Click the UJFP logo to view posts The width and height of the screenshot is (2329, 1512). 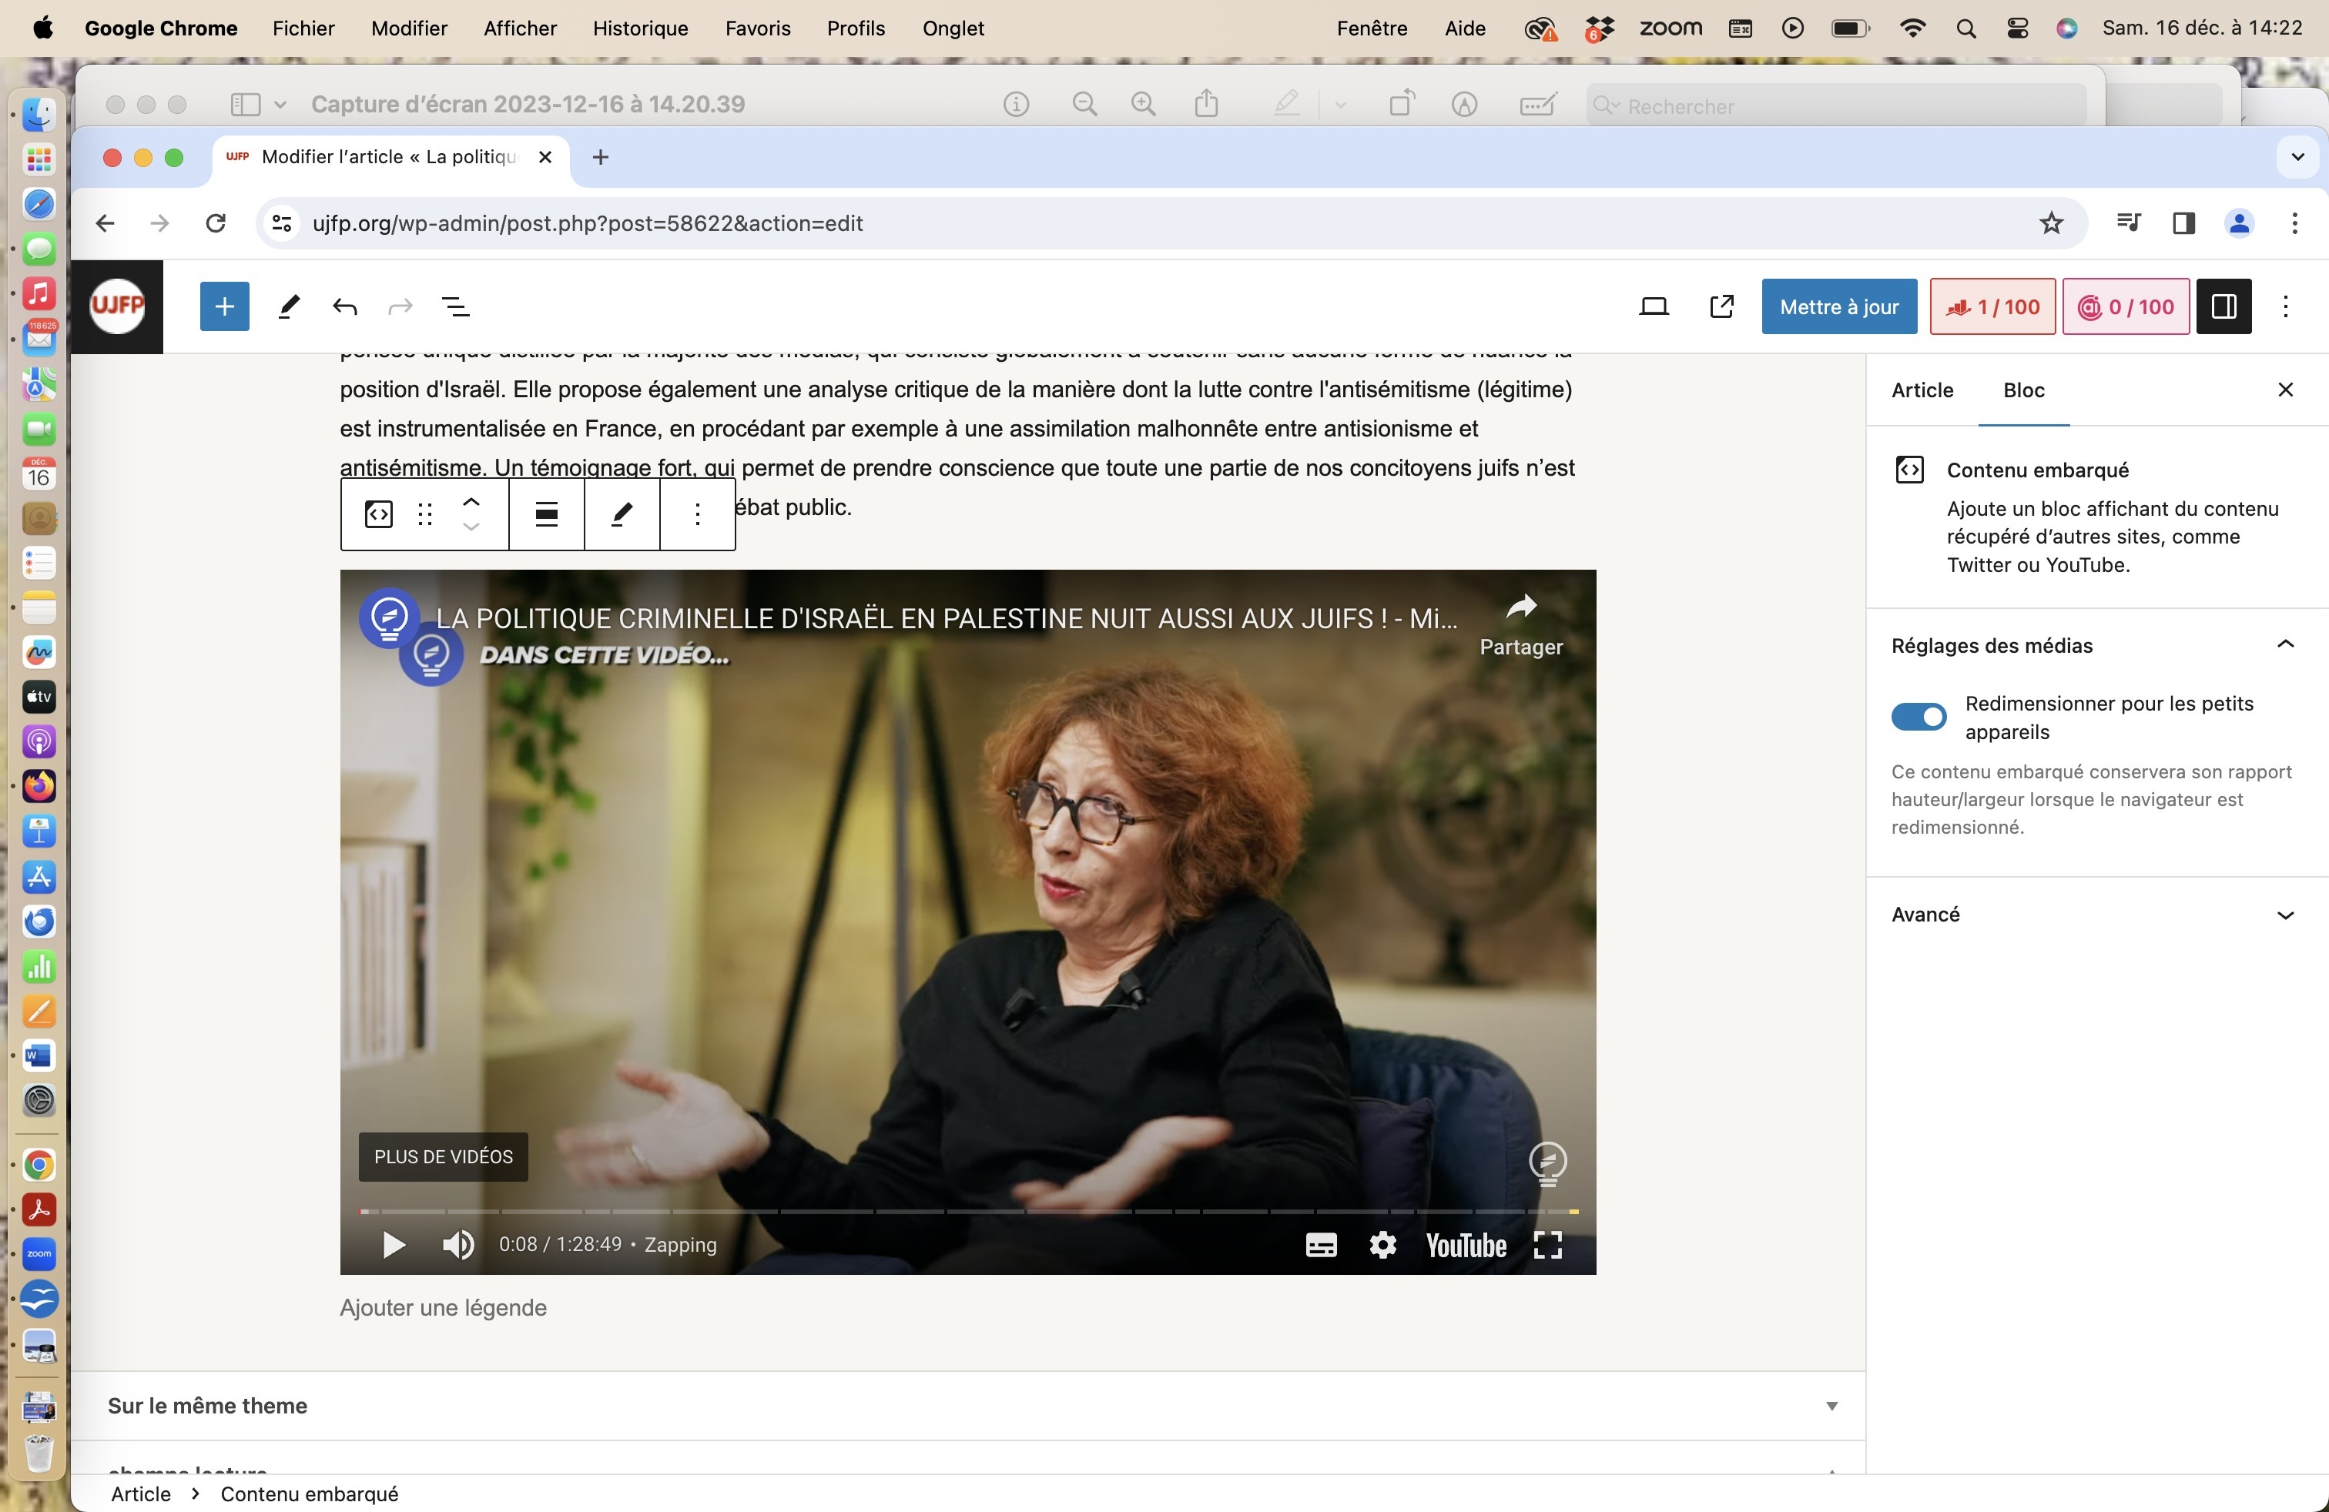[117, 307]
